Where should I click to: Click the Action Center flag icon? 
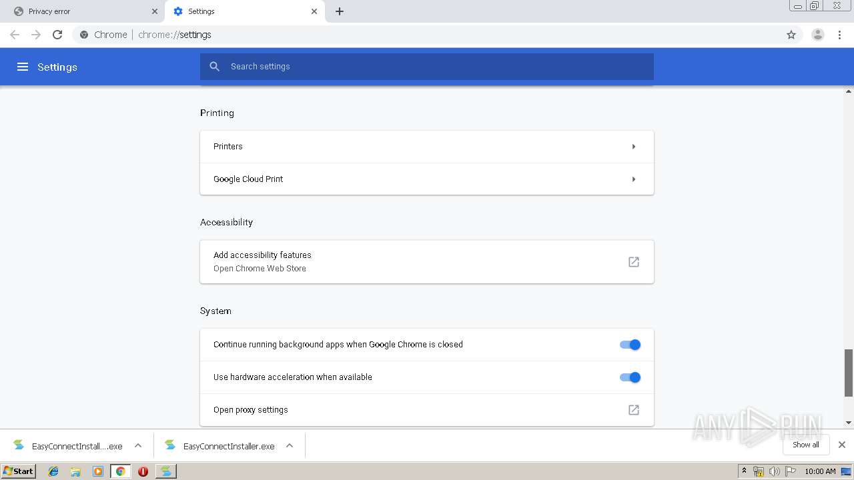[x=791, y=471]
